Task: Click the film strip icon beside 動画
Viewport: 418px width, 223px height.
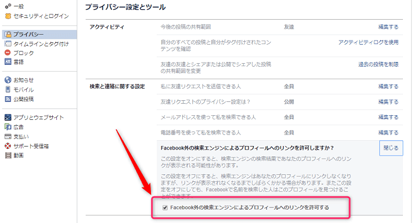Action: pyautogui.click(x=8, y=155)
